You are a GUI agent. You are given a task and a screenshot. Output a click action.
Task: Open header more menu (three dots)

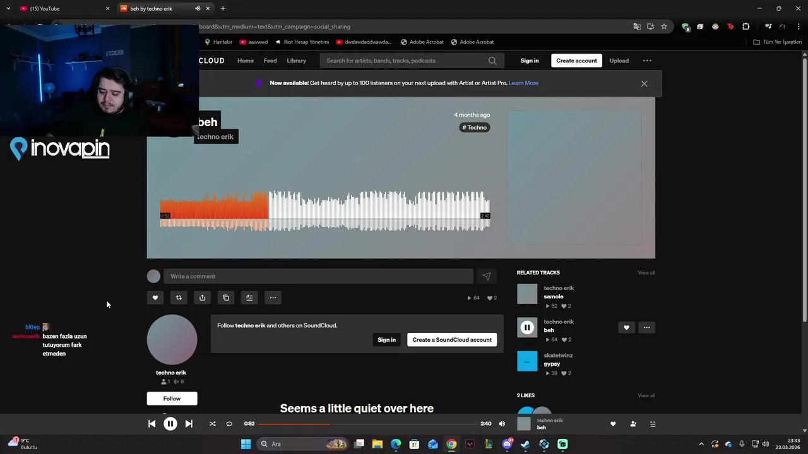pyautogui.click(x=647, y=61)
